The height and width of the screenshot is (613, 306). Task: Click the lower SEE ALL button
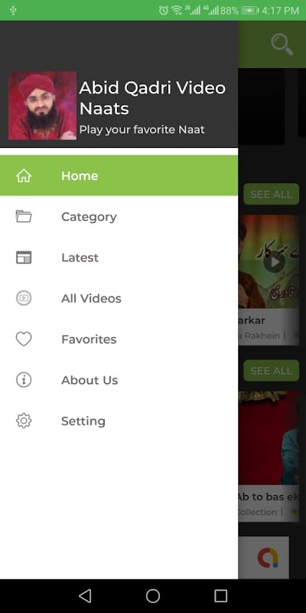coord(272,371)
